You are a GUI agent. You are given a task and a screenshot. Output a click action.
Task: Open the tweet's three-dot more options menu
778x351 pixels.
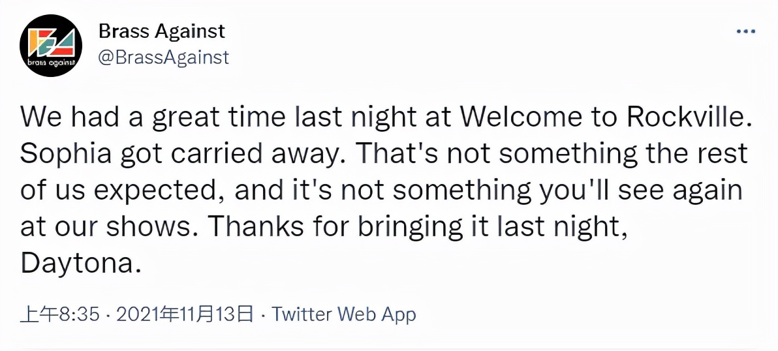[746, 32]
